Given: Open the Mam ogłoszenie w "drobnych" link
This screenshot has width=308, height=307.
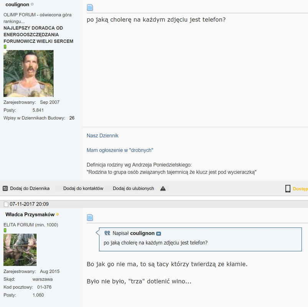Looking at the screenshot, I should [x=120, y=150].
